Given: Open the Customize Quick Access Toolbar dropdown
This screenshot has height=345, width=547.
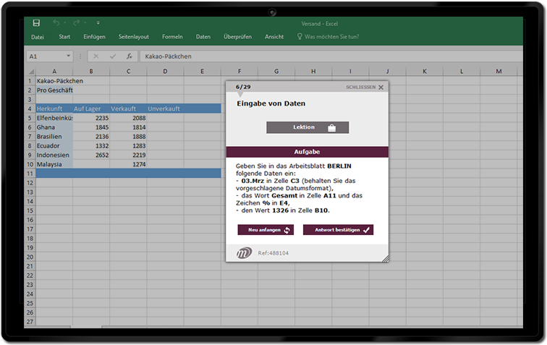Looking at the screenshot, I should 98,23.
